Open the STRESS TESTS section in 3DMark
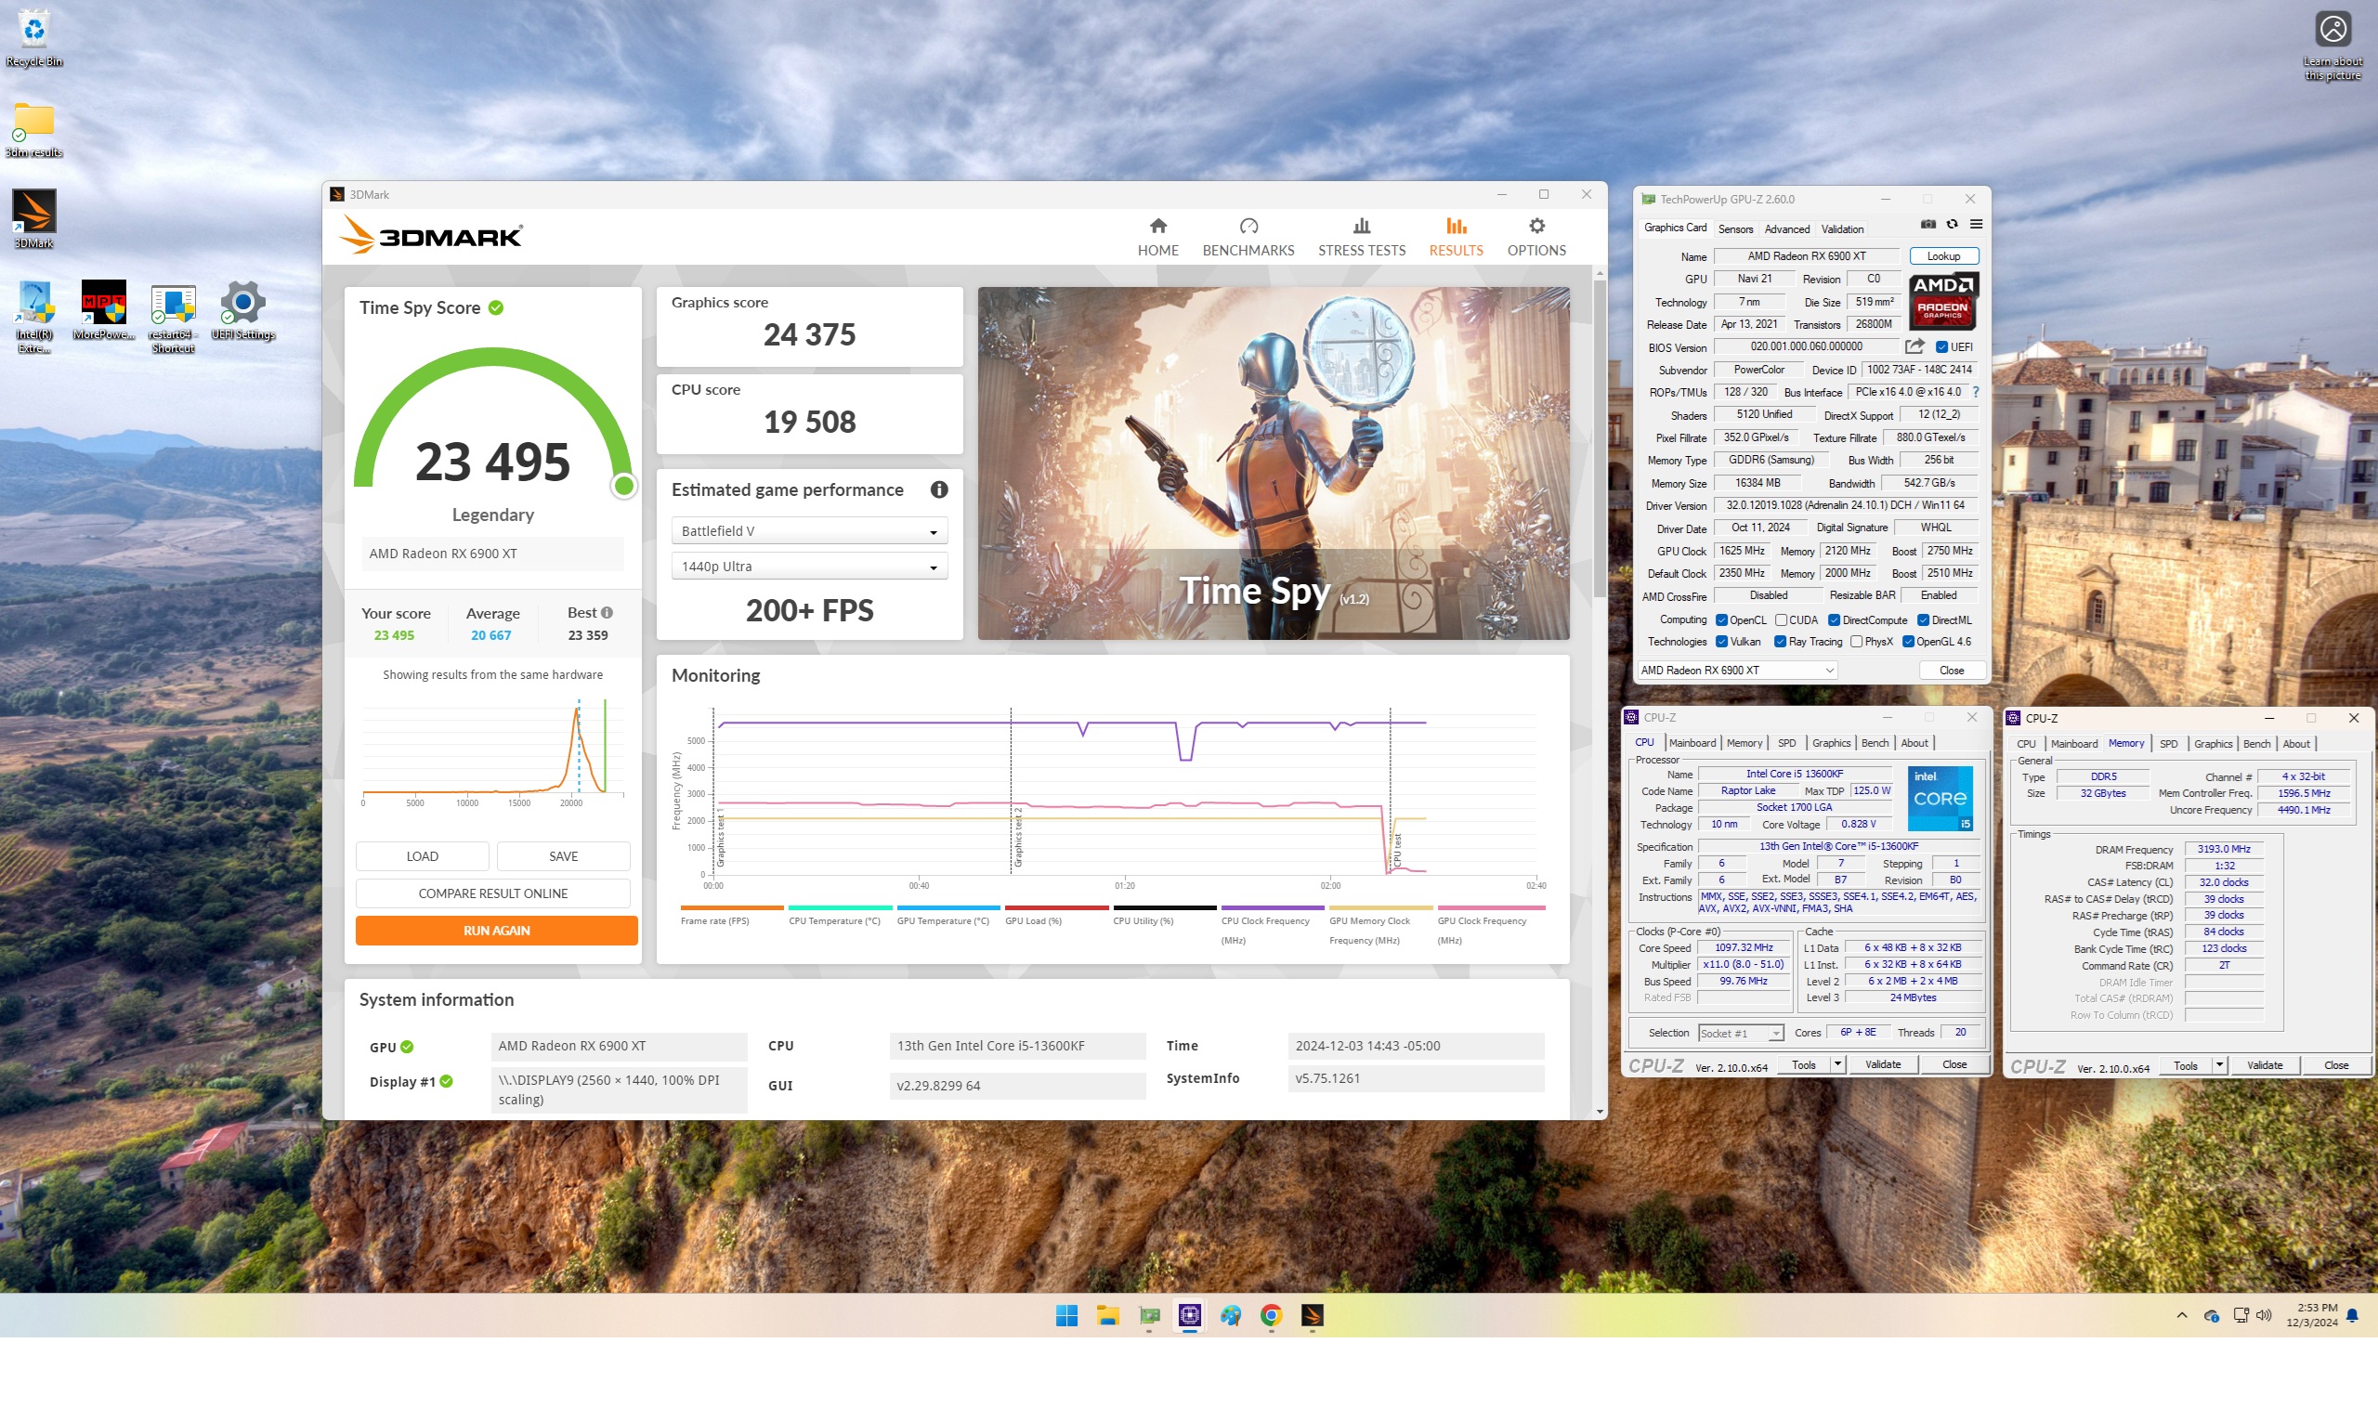Screen dimensions: 2378x1421 coord(1361,237)
